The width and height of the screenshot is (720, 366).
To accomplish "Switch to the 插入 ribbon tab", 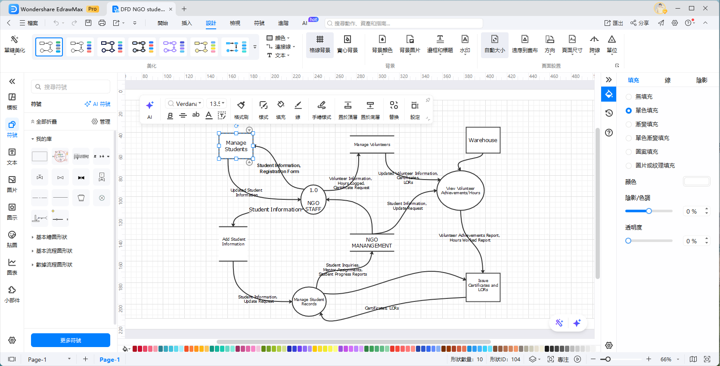I will coord(186,23).
